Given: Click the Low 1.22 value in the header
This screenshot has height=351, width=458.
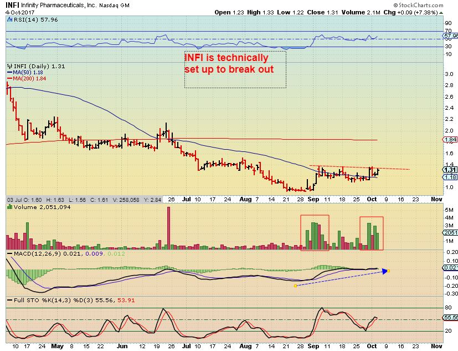Looking at the screenshot, I should click(291, 12).
